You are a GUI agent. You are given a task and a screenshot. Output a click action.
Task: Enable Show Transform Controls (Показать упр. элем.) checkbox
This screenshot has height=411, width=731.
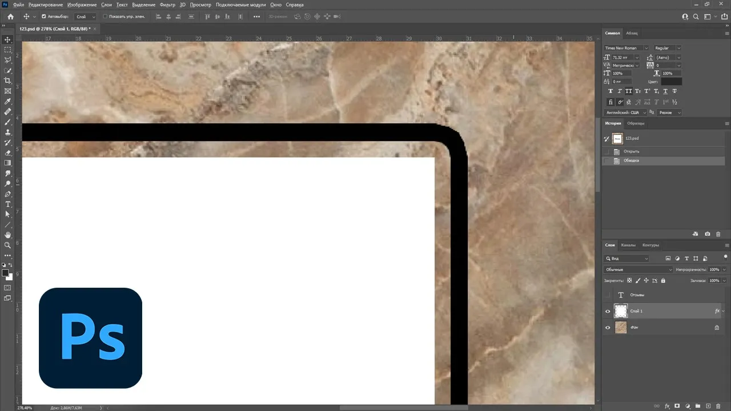pyautogui.click(x=105, y=17)
